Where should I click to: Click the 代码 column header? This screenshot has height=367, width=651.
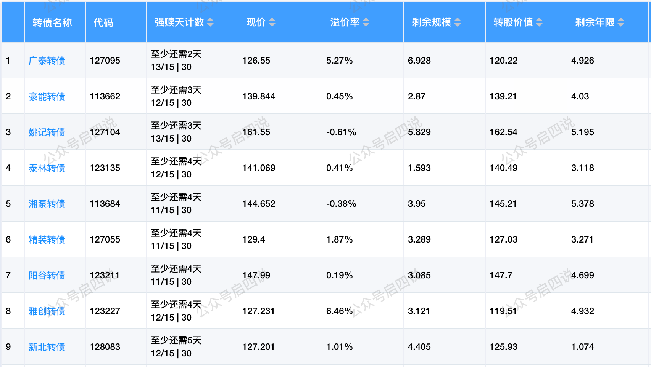(x=103, y=23)
